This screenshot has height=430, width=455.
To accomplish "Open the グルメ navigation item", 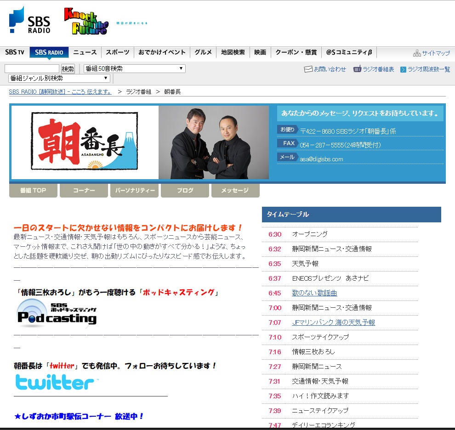I will [203, 52].
